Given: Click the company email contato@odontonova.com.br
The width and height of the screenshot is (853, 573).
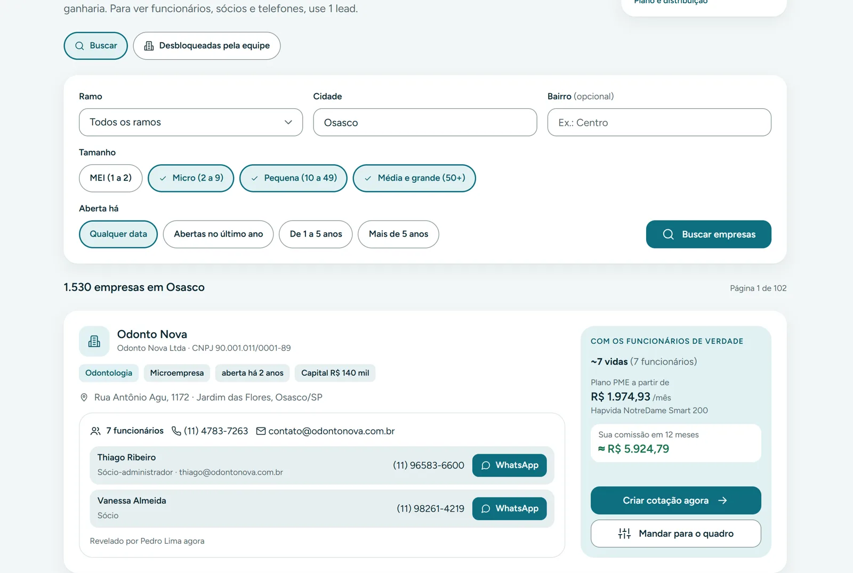Looking at the screenshot, I should pyautogui.click(x=332, y=431).
